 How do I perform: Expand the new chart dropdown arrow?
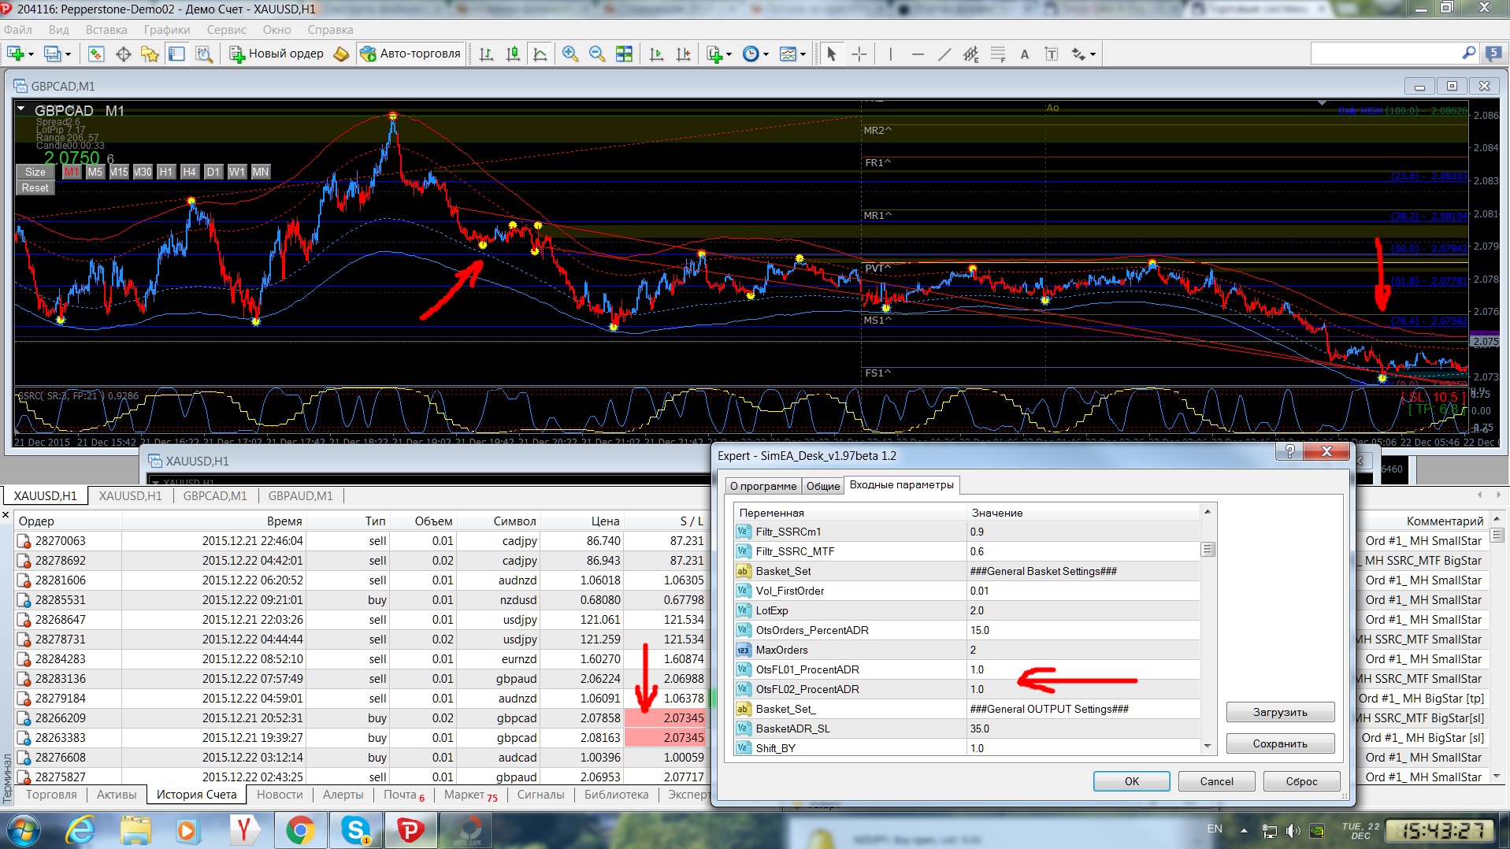click(x=31, y=54)
